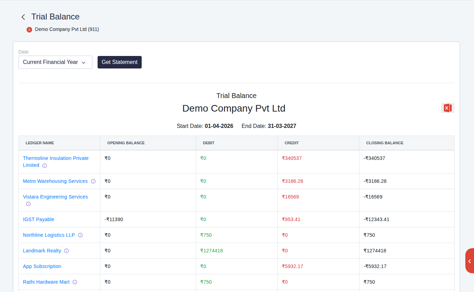Select credit amount ₹340537
Screen dimensions: 474x292
[292, 158]
